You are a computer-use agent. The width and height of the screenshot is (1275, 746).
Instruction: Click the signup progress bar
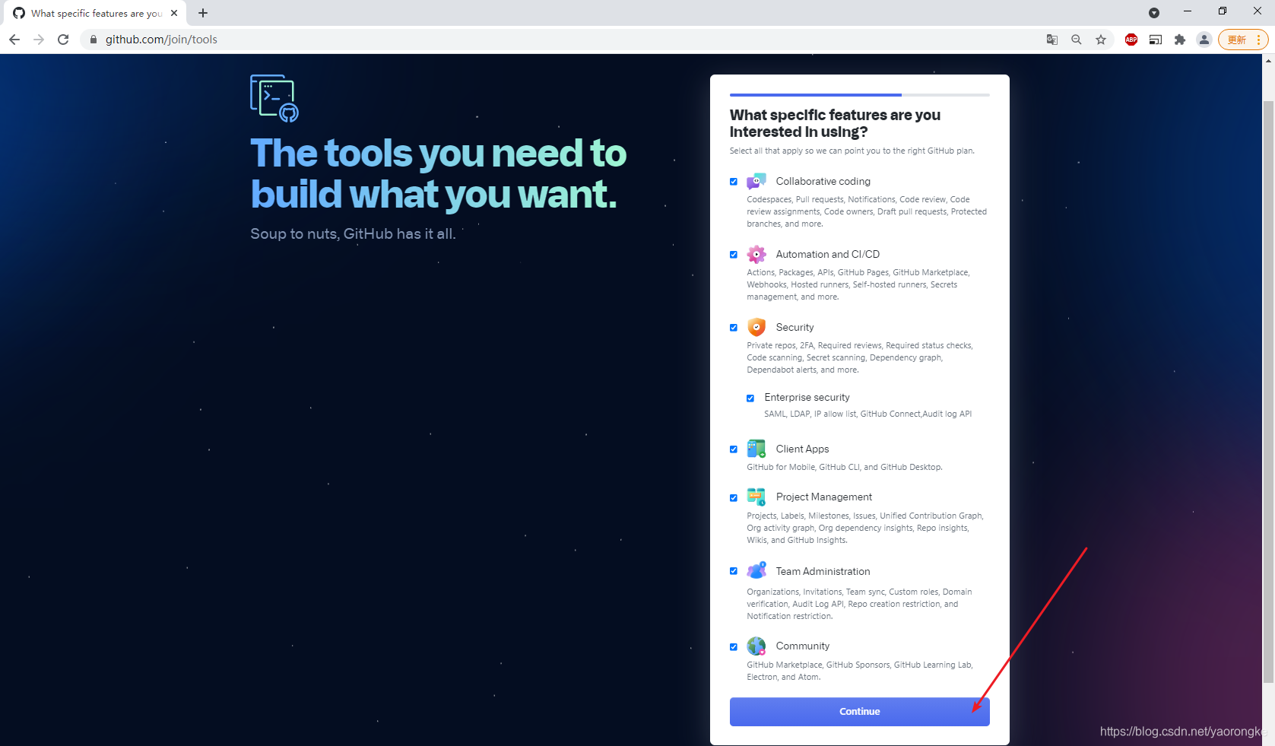(x=859, y=95)
